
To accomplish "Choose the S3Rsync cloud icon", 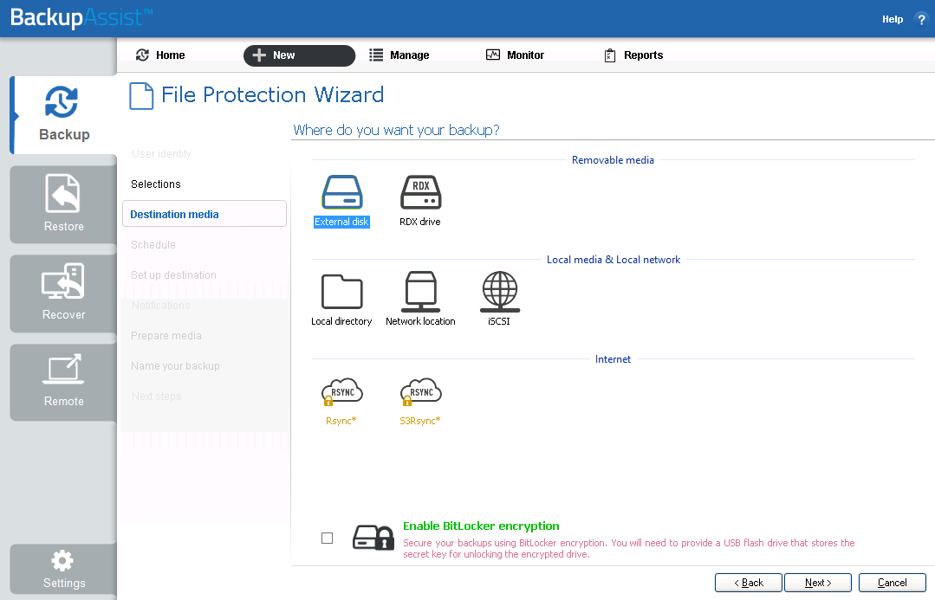I will click(x=420, y=392).
